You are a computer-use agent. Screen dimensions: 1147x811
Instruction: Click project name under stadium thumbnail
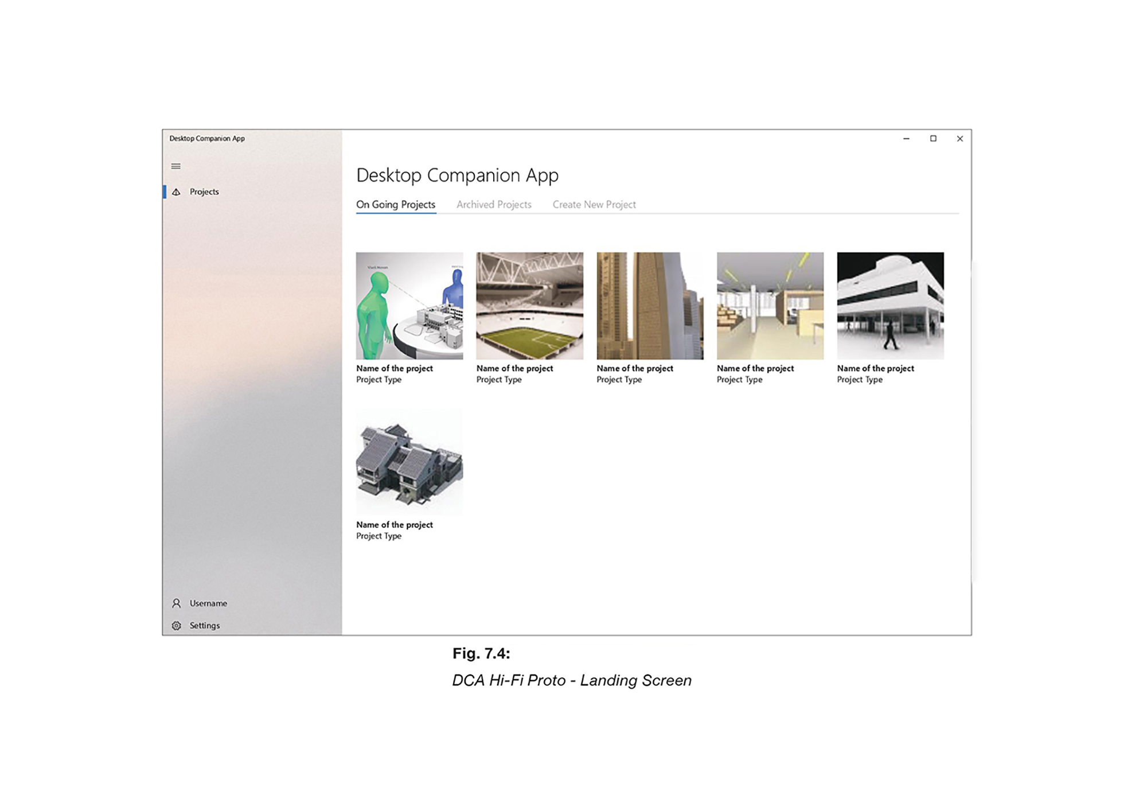tap(515, 368)
